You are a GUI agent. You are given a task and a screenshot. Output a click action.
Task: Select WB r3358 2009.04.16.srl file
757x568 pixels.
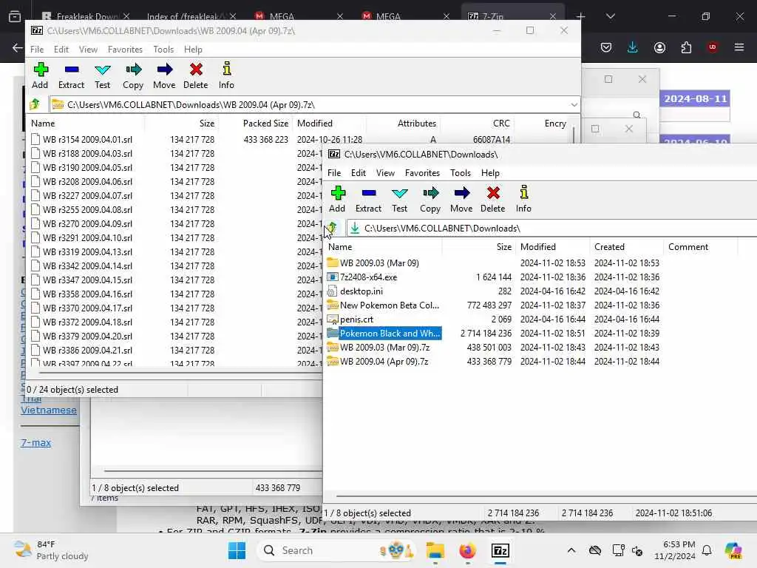[87, 294]
